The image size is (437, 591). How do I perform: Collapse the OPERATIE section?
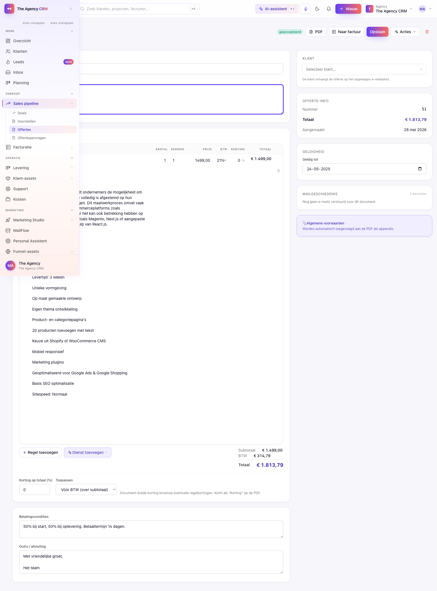72,158
